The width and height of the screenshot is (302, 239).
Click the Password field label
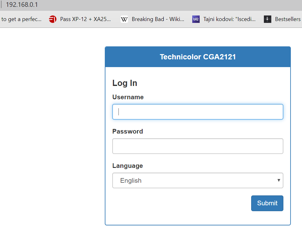coord(128,131)
